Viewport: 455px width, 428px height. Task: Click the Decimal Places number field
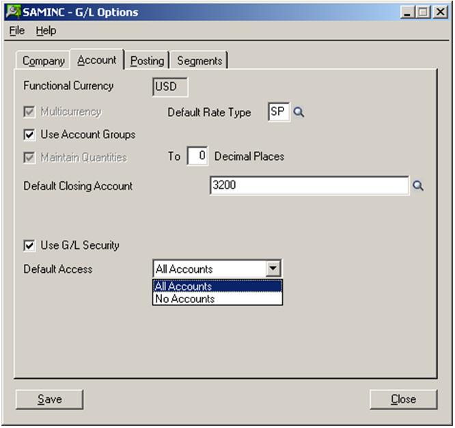click(x=197, y=156)
